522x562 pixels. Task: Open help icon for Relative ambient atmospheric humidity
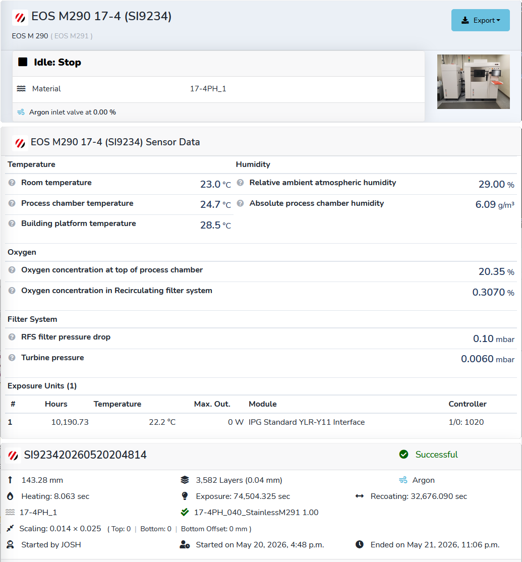241,183
